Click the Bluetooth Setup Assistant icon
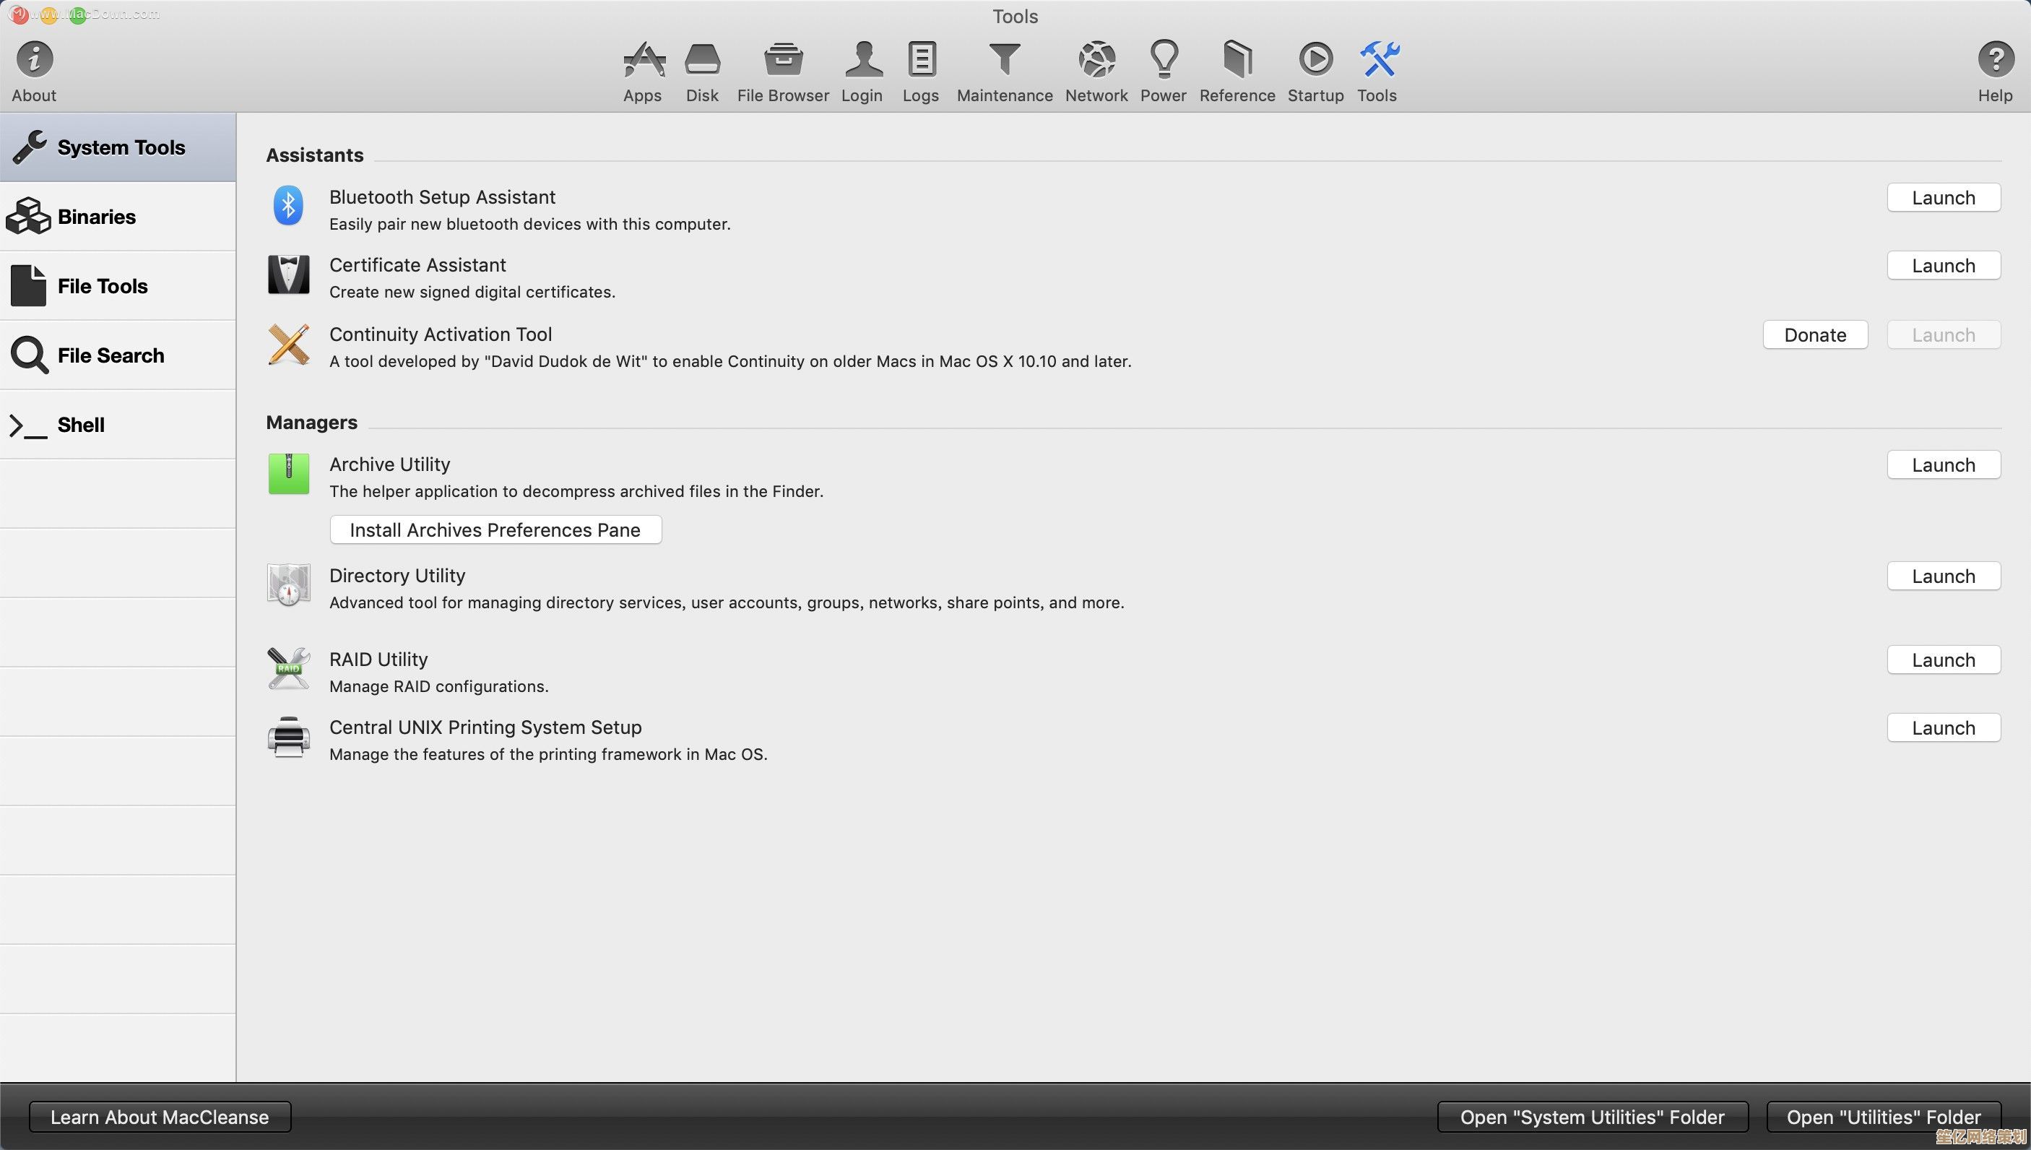2031x1150 pixels. pos(288,206)
